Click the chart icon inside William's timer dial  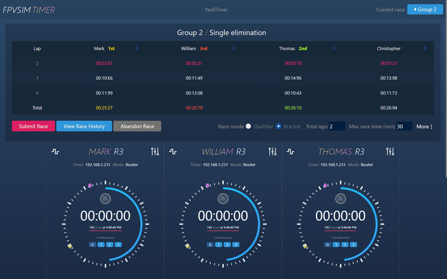click(223, 198)
